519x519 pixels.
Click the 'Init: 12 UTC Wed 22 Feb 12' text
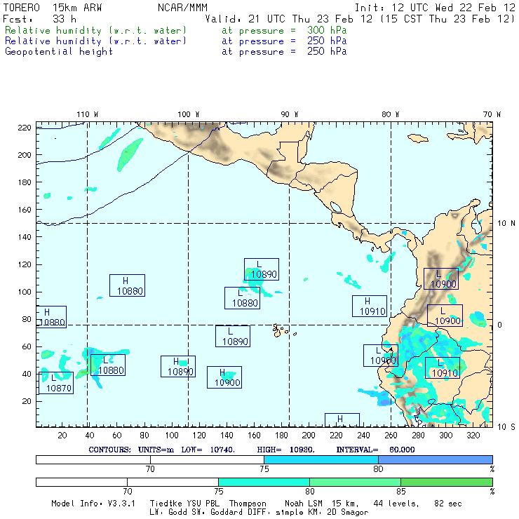(x=435, y=8)
